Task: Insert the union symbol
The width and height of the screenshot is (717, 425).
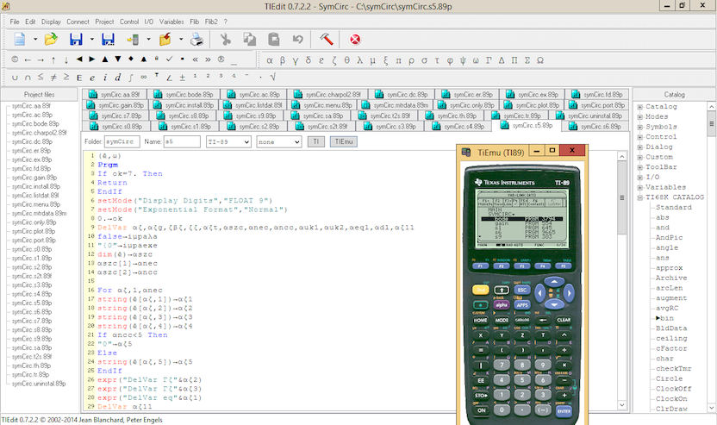Action: (15, 78)
